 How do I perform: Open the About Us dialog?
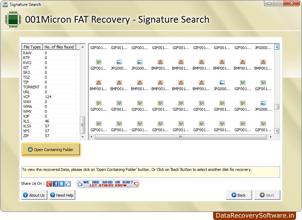(34, 195)
